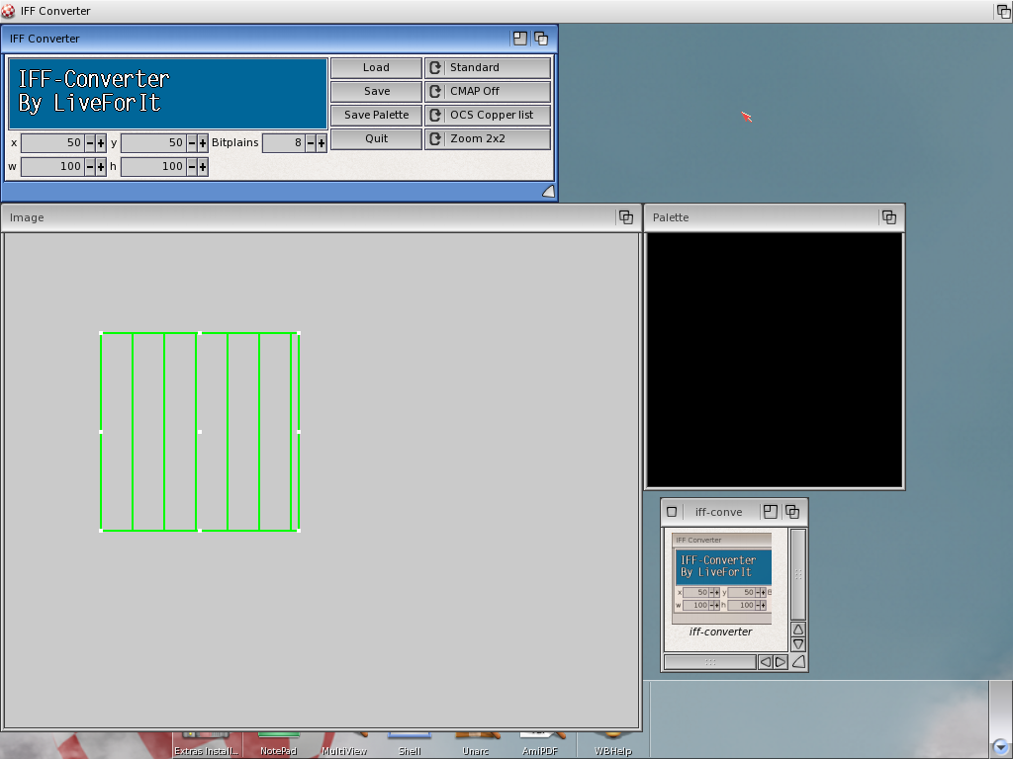
Task: Open WBHelp from the dock
Action: [612, 744]
